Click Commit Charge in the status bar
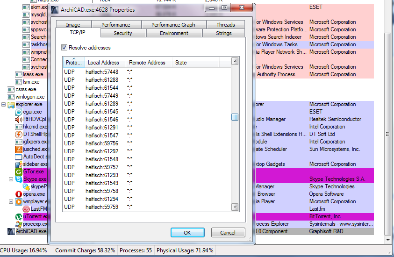394x257 pixels. click(x=85, y=250)
